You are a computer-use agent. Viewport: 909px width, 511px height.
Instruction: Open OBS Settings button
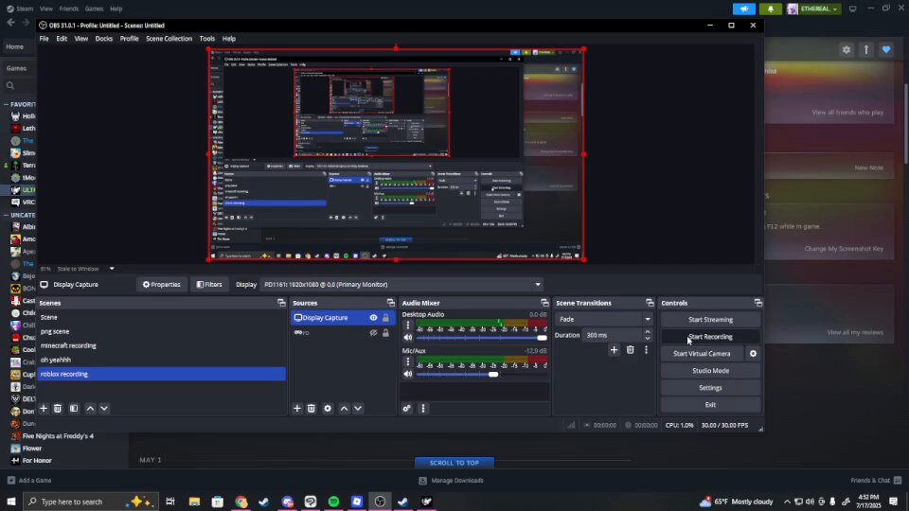(x=710, y=388)
